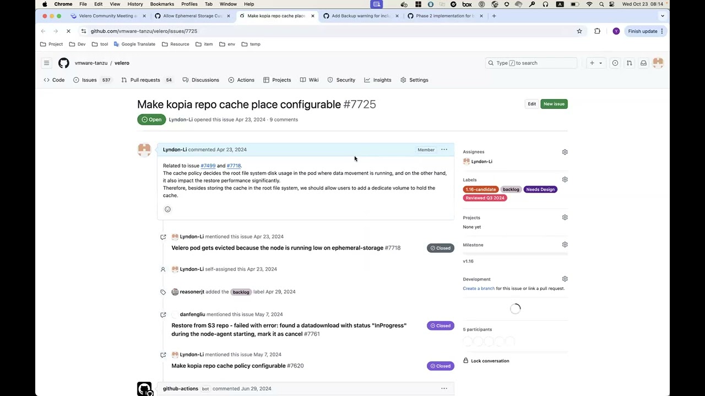Click Create a branch link
The width and height of the screenshot is (705, 396).
479,289
